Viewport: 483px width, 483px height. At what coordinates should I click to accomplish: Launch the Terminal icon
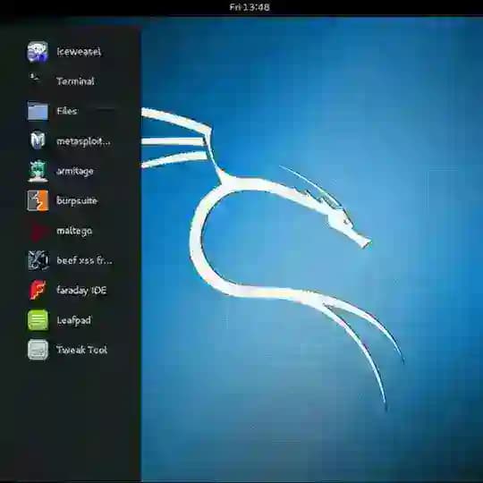coord(37,80)
